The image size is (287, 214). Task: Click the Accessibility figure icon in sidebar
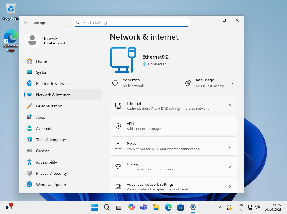point(29,162)
